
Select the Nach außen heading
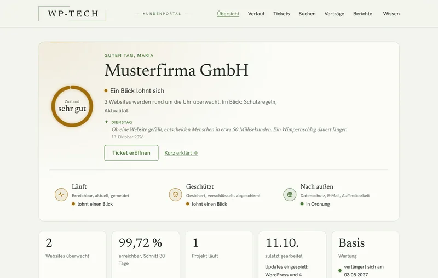pyautogui.click(x=317, y=186)
